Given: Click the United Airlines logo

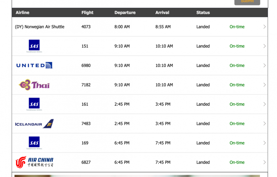Looking at the screenshot, I should [34, 65].
